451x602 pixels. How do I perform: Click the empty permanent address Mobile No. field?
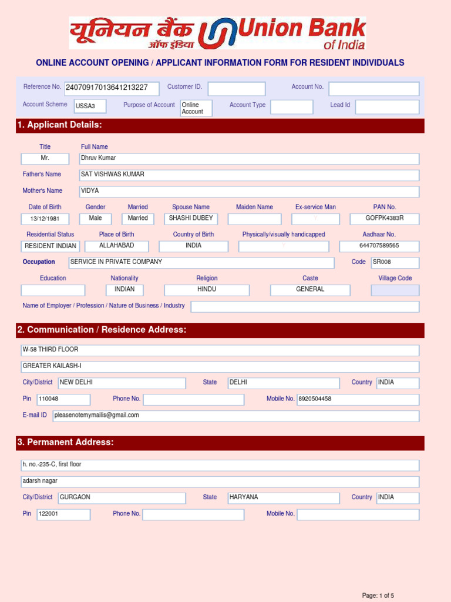358,514
